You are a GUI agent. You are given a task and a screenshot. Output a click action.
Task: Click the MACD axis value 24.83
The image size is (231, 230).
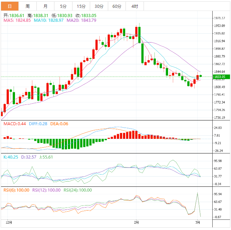(218, 128)
